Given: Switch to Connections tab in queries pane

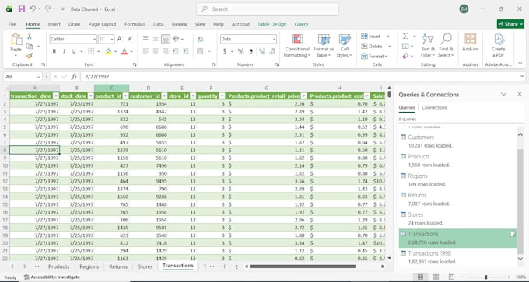Looking at the screenshot, I should tap(435, 107).
